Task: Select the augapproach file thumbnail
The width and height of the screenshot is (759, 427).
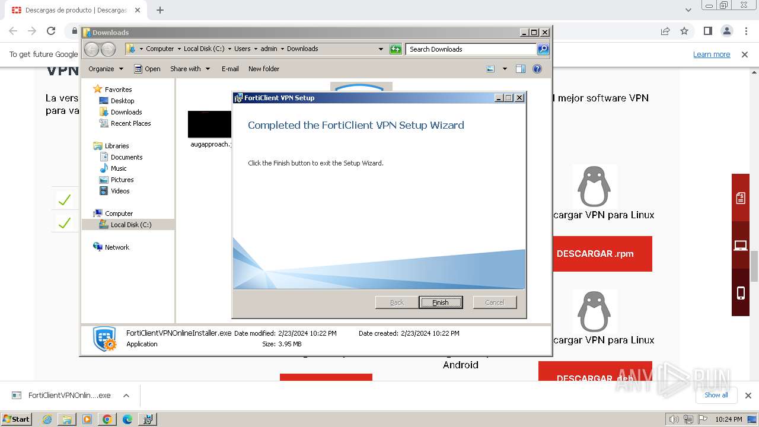Action: coord(209,125)
